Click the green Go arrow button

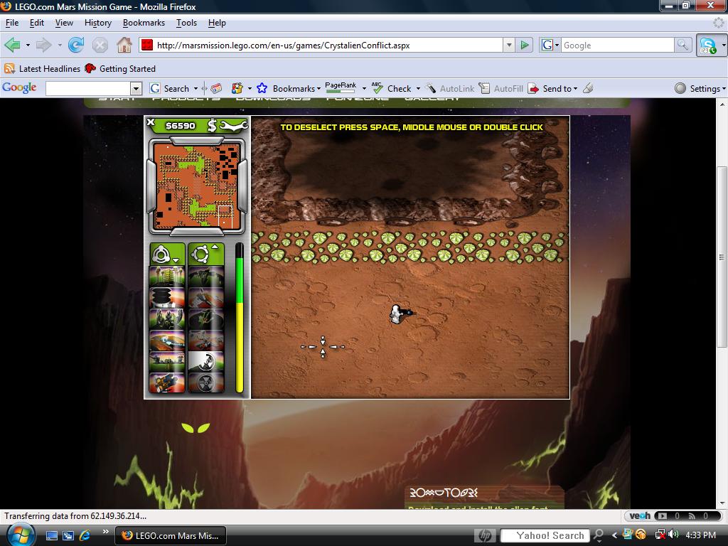pos(525,45)
